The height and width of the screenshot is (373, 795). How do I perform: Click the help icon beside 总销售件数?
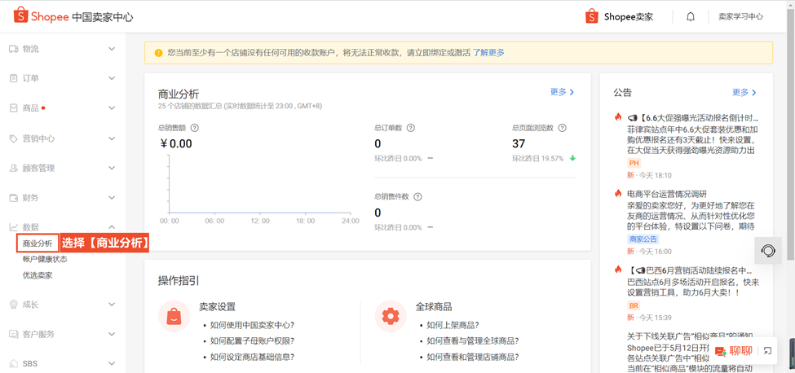coord(418,197)
